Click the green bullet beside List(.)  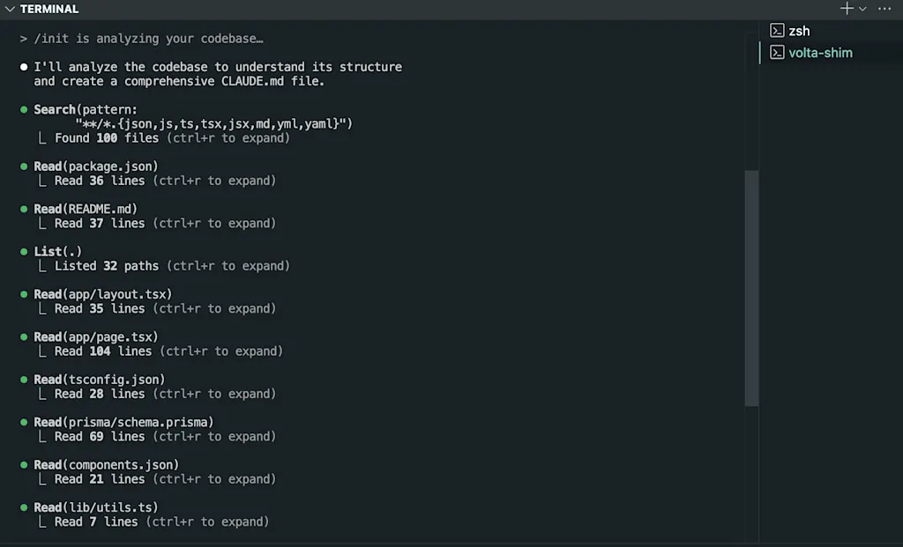click(24, 251)
